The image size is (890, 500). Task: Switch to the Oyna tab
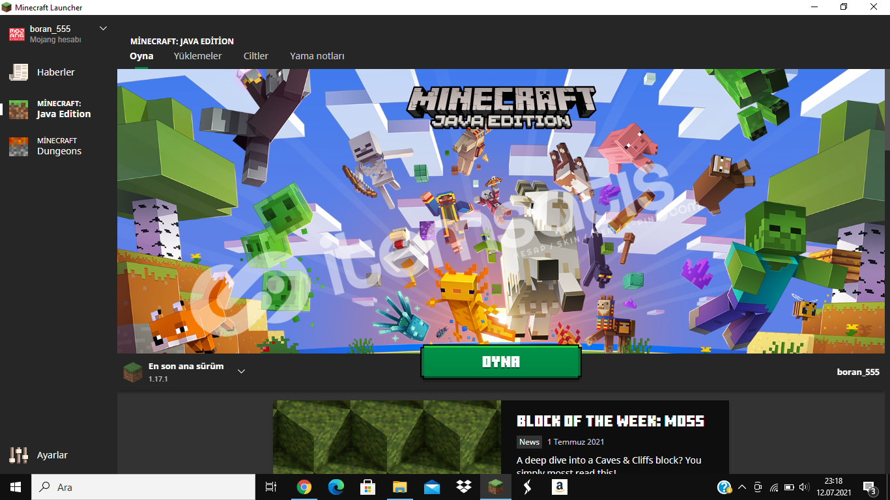pos(141,56)
